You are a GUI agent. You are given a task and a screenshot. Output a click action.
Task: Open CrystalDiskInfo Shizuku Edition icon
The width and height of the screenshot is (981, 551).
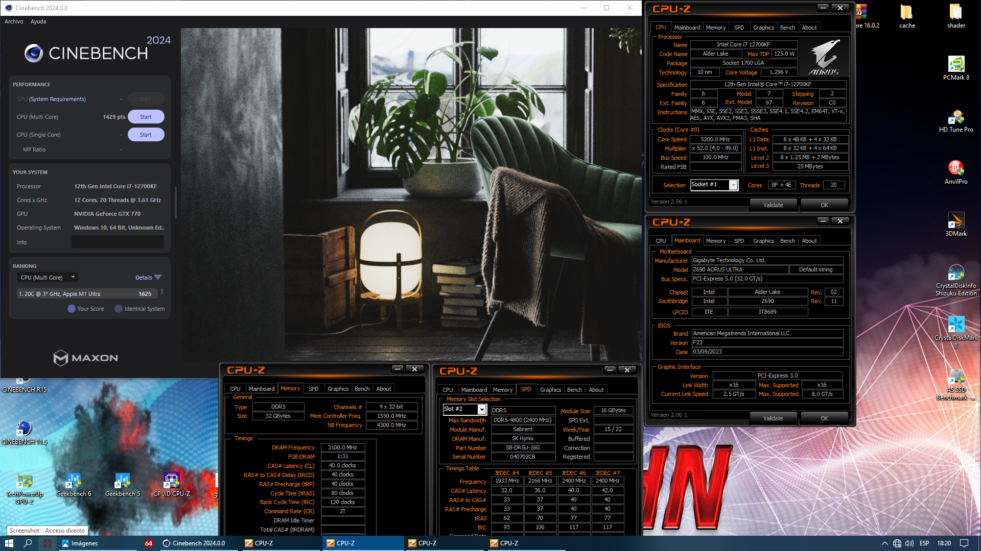[956, 280]
